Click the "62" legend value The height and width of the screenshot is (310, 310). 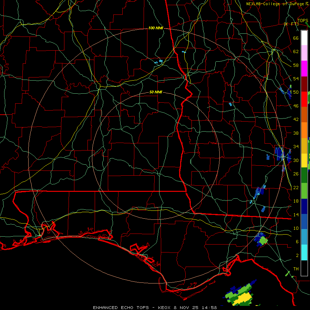point(296,52)
